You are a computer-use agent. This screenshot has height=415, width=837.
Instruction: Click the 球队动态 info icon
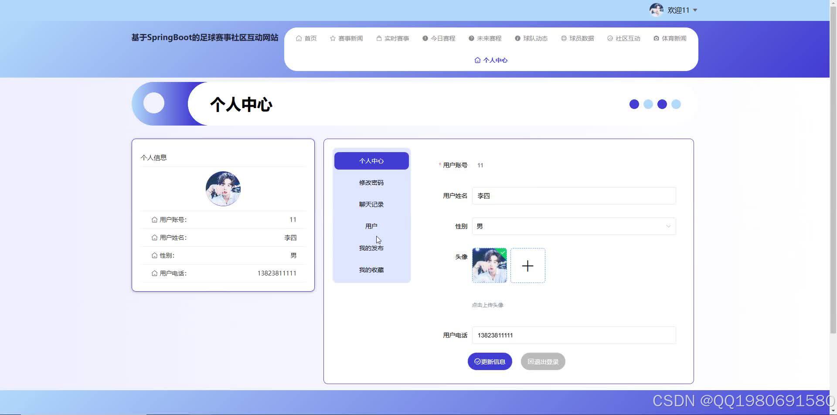coord(517,38)
